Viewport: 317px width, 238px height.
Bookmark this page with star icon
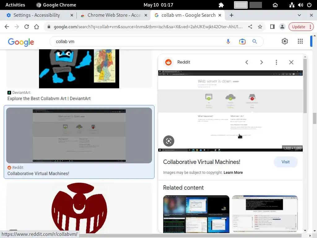coord(260,27)
